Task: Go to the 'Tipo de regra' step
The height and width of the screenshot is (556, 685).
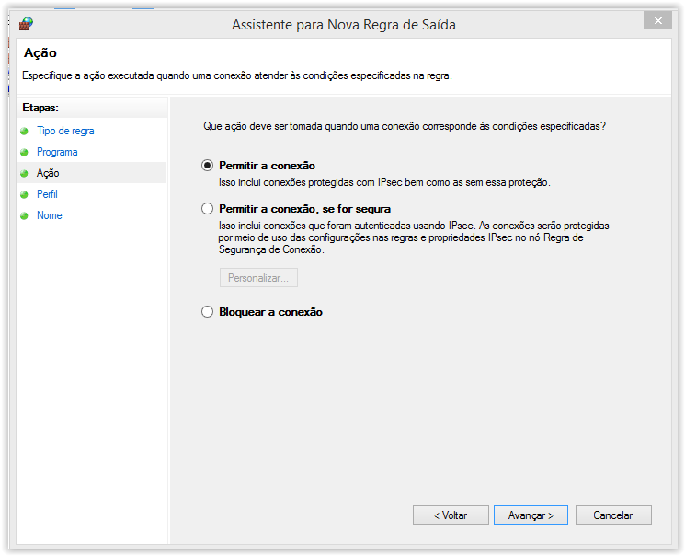Action: pos(65,131)
